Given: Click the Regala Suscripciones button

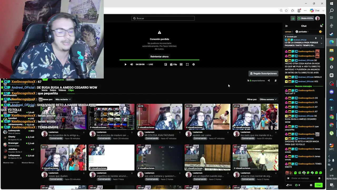Looking at the screenshot, I should (x=263, y=73).
